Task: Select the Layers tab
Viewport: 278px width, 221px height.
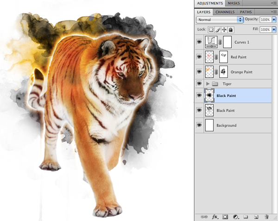Action: 204,12
